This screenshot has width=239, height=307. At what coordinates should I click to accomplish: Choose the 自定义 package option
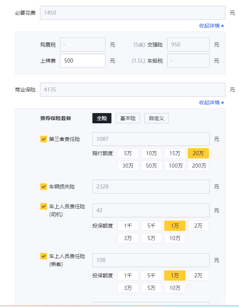click(x=157, y=118)
